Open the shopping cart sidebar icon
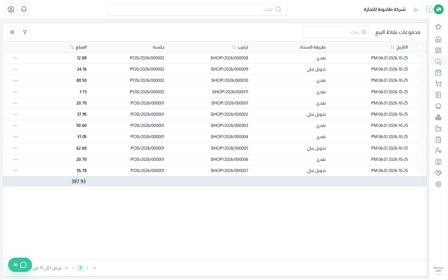 [x=438, y=84]
